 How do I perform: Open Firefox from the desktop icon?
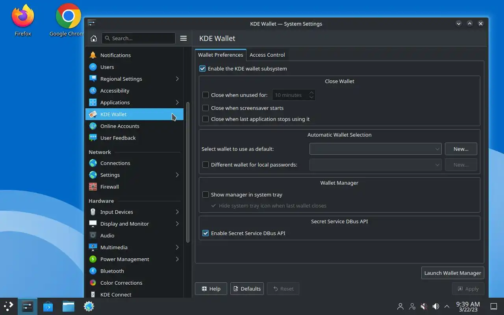23,20
